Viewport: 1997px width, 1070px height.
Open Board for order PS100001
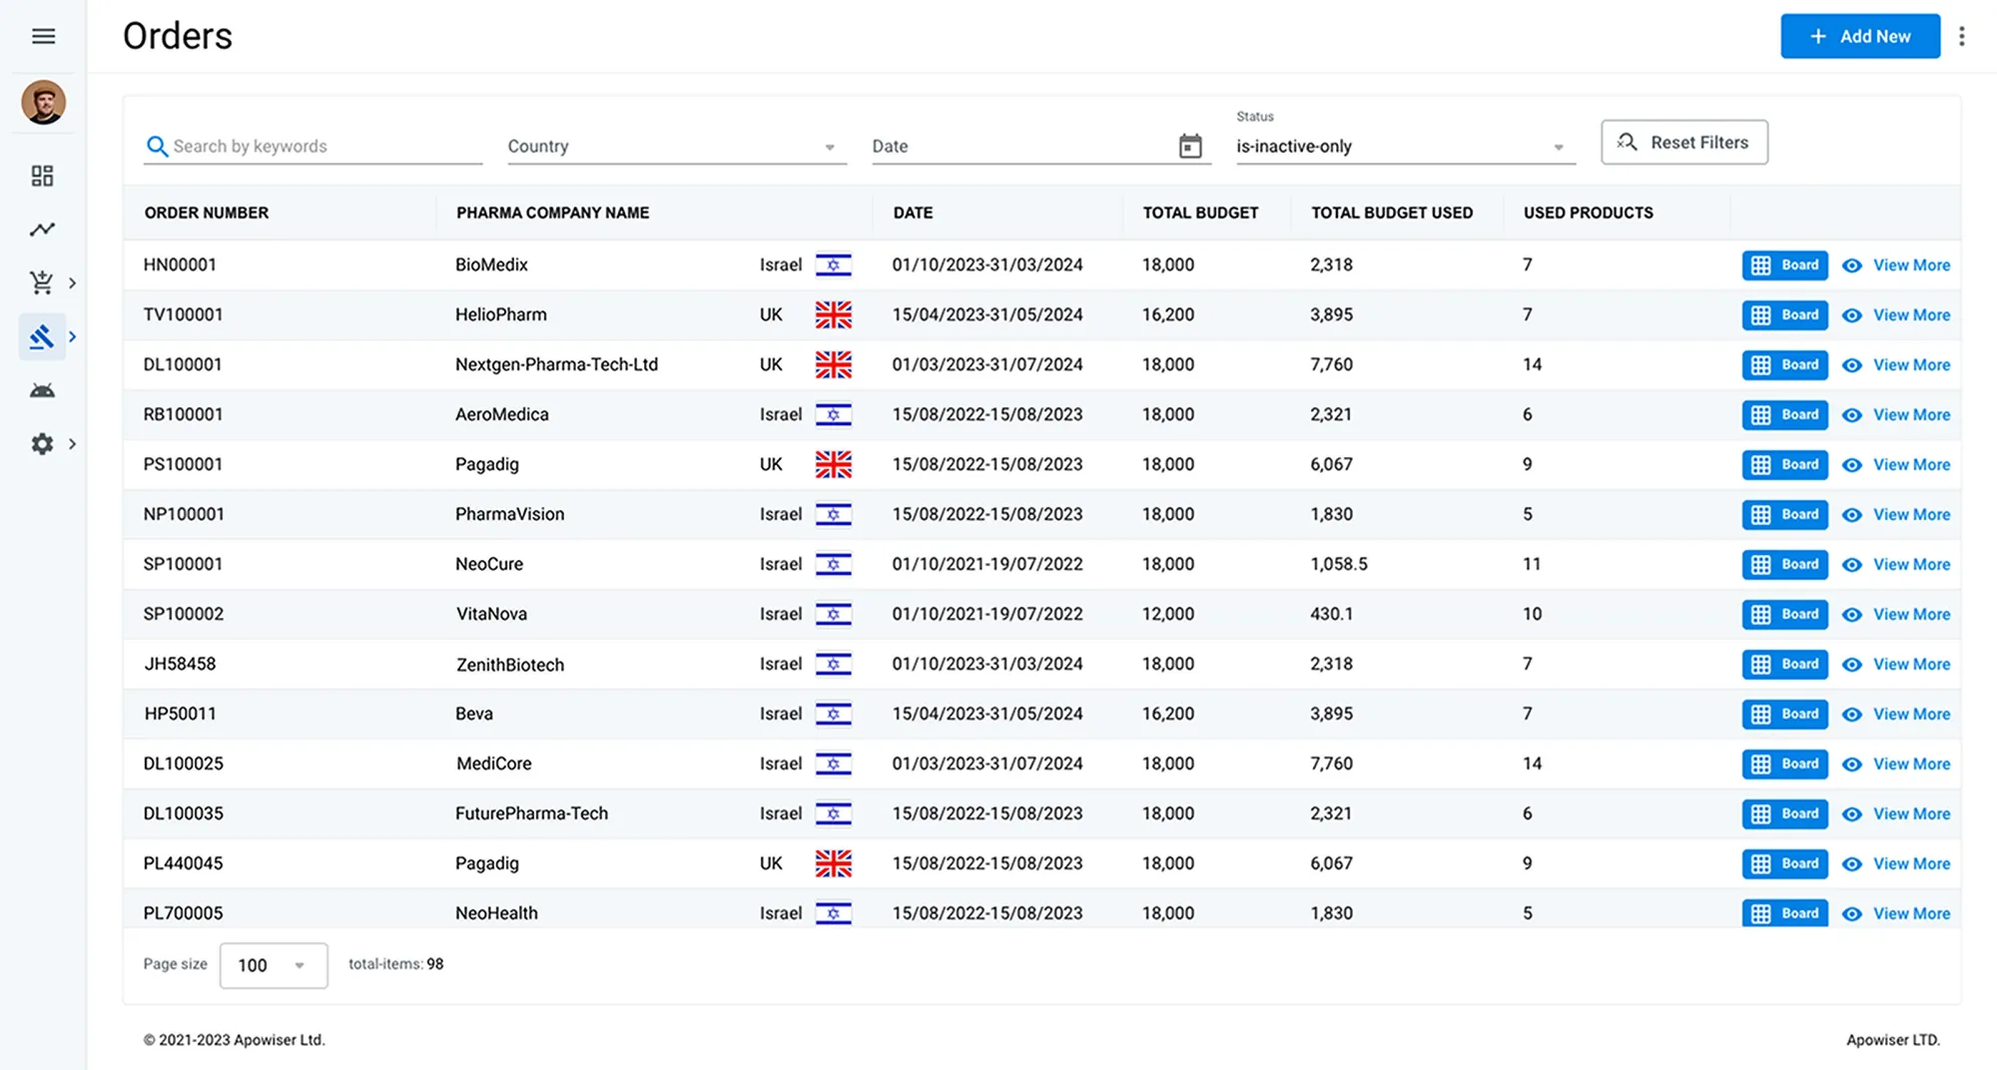point(1785,465)
